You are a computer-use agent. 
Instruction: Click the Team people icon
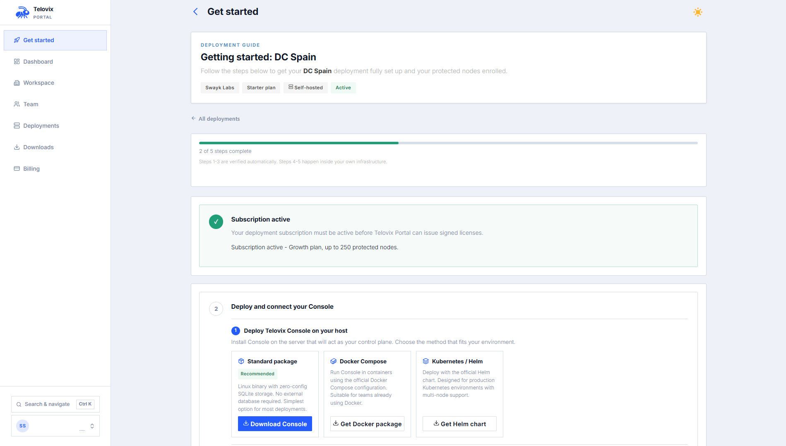[x=17, y=104]
